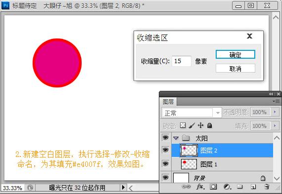Screen dimensions: 282x194
Task: Toggle lock transparent pixels icon
Action: pos(183,125)
